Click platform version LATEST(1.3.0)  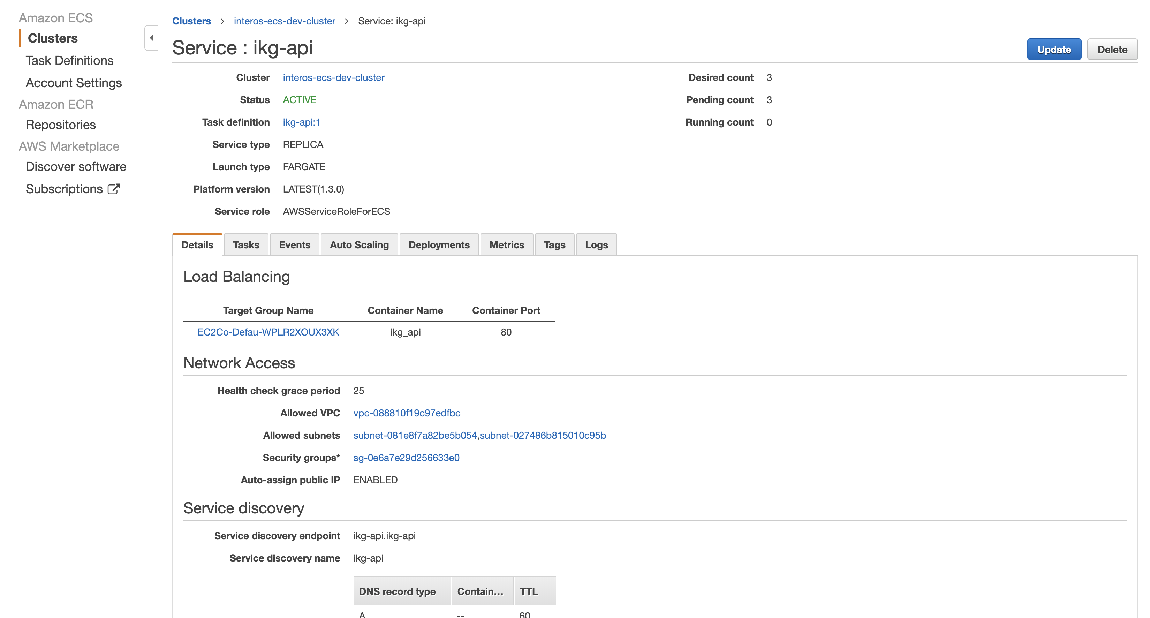[313, 189]
